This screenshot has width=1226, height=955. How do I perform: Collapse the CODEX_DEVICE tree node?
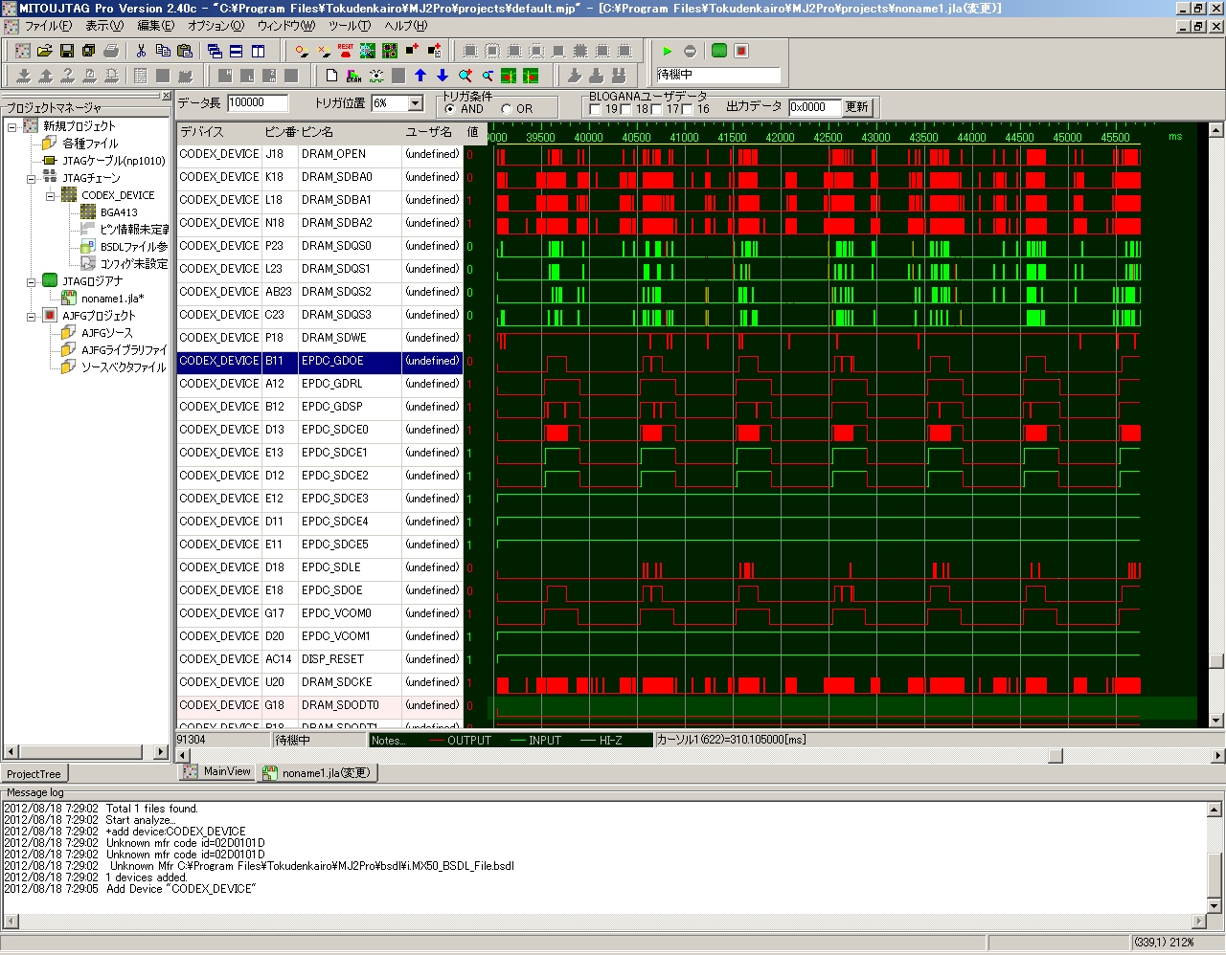[51, 195]
